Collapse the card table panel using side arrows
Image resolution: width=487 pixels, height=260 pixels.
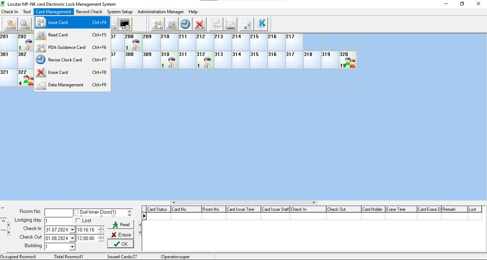tap(140, 228)
